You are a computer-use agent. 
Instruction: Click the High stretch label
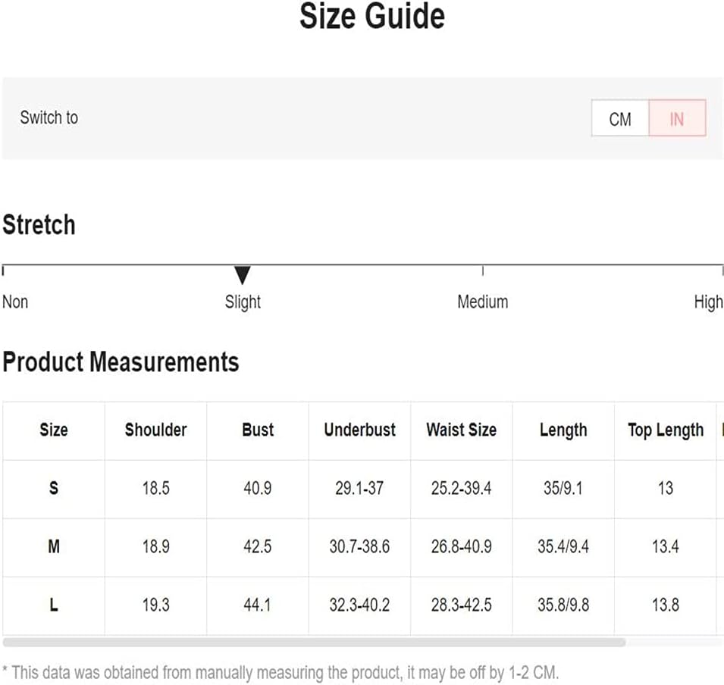(708, 302)
